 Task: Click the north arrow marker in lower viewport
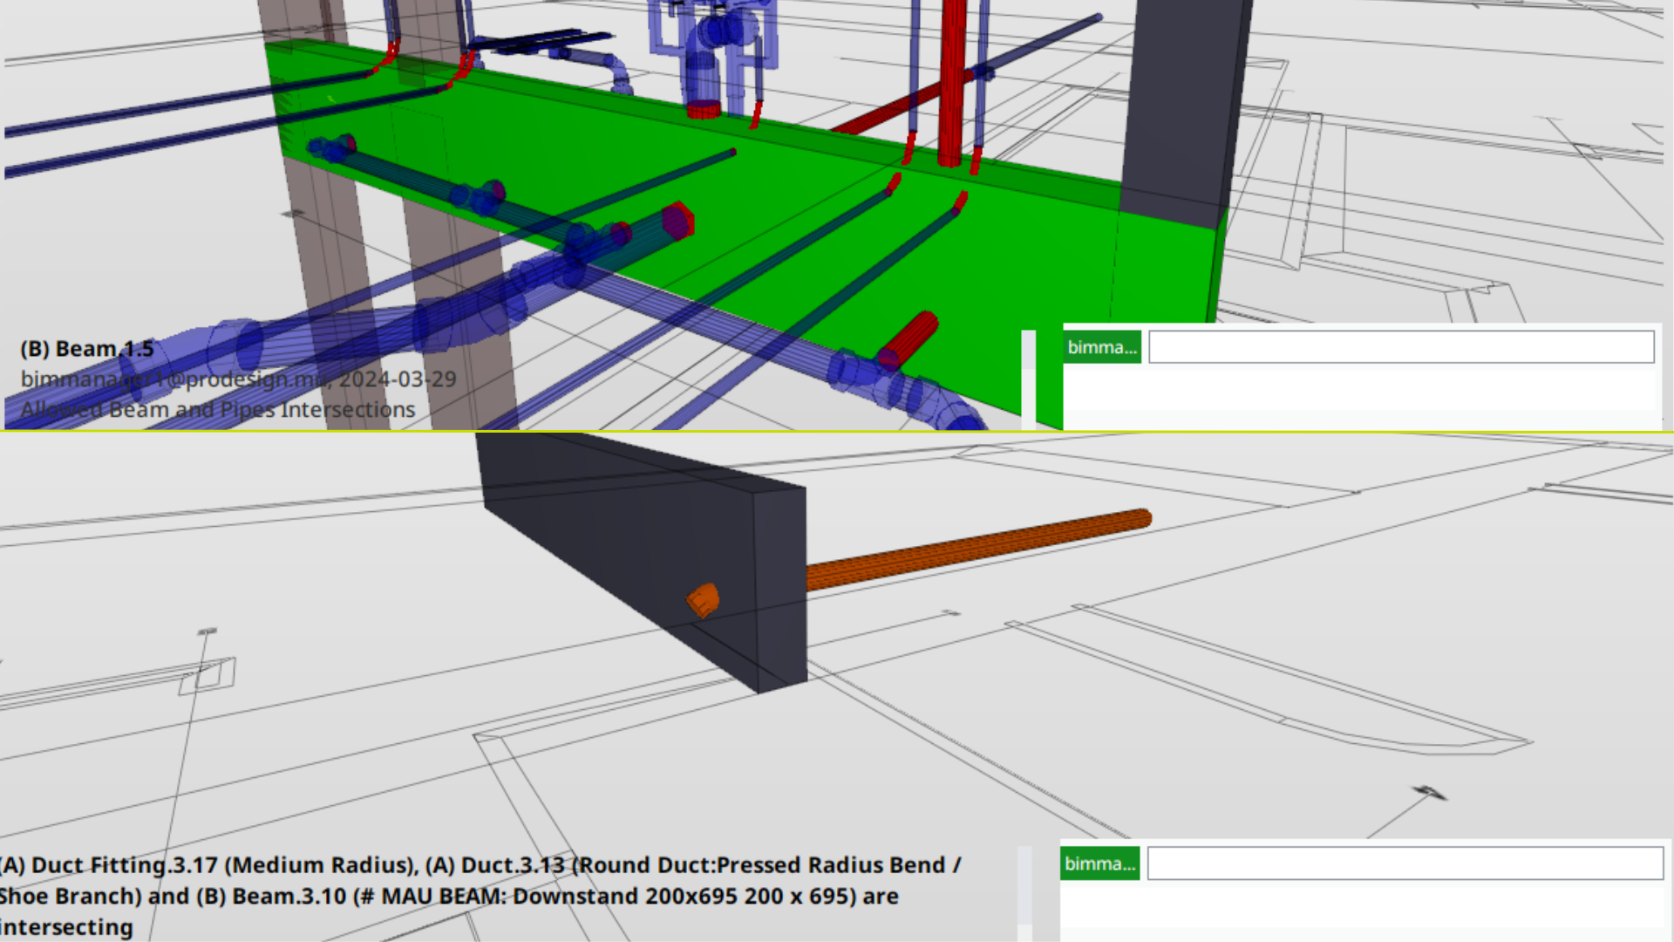click(1429, 792)
